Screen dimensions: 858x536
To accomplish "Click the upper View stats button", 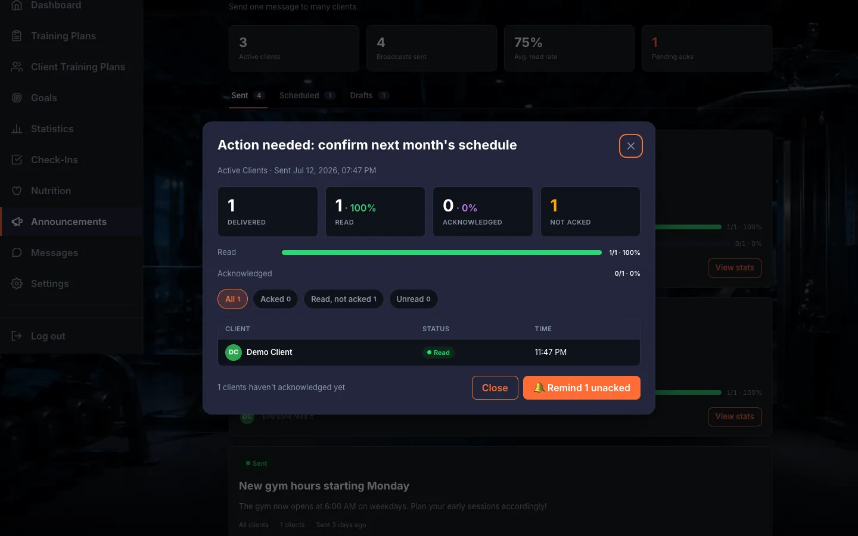I will pyautogui.click(x=735, y=268).
